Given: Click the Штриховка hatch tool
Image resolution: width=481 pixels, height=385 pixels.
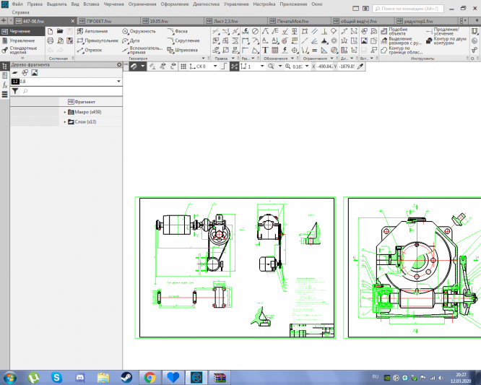Looking at the screenshot, I should (x=183, y=50).
